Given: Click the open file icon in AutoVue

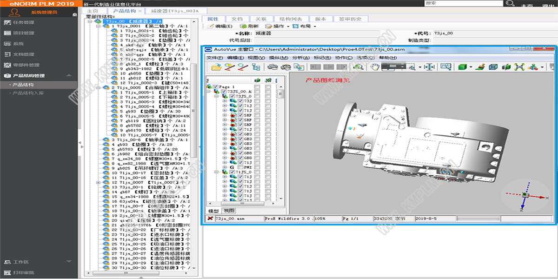Looking at the screenshot, I should pyautogui.click(x=215, y=67).
